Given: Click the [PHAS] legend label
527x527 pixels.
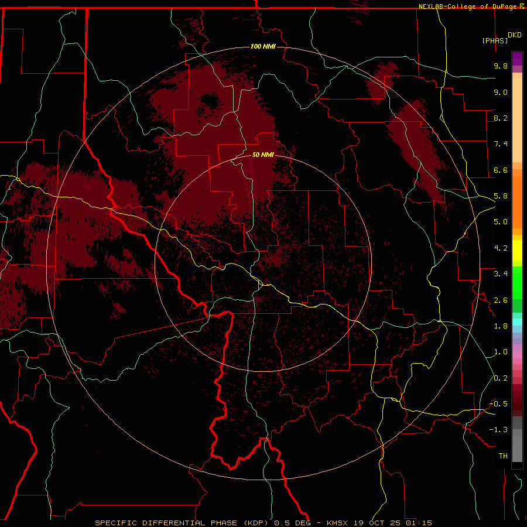Looking at the screenshot, I should [495, 40].
